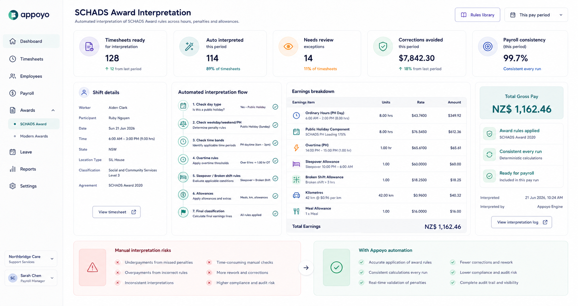The height and width of the screenshot is (306, 578).
Task: Open the Reports menu item
Action: click(x=31, y=169)
